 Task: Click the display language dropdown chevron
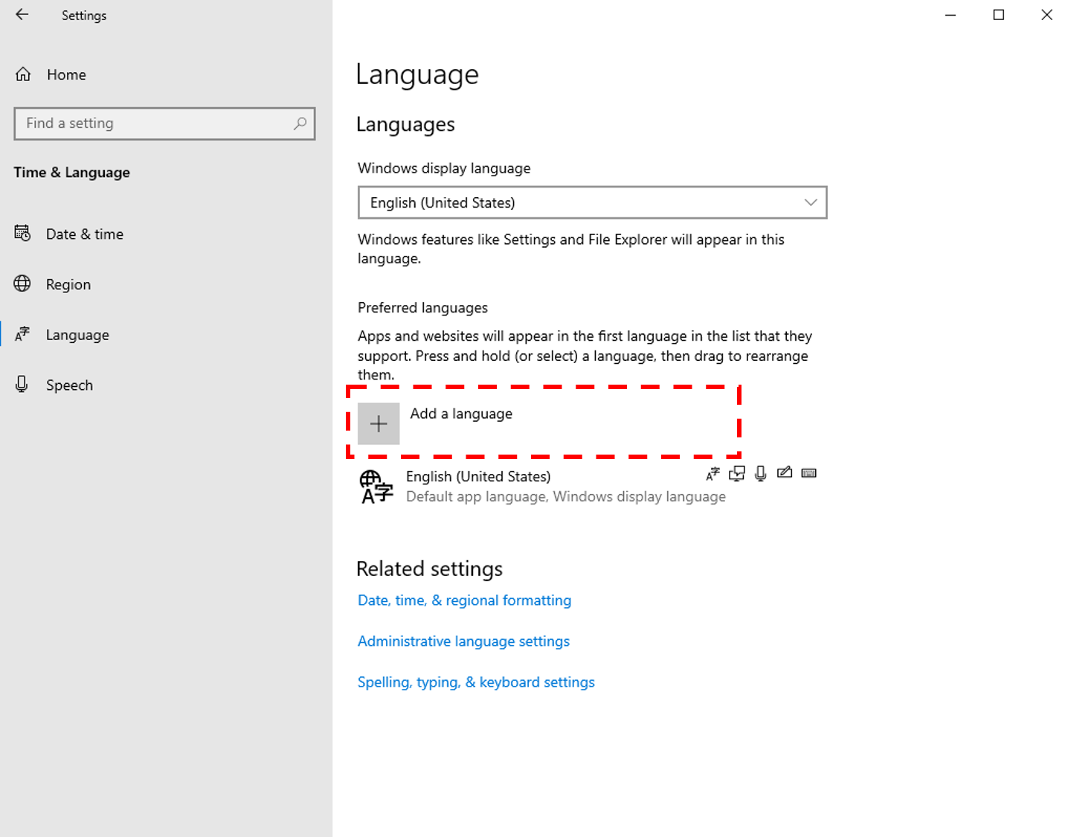[x=810, y=202]
